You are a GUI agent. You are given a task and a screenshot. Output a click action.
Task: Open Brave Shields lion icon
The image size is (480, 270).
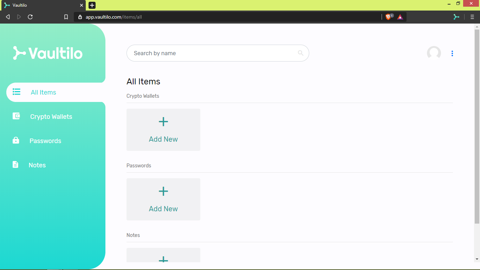click(388, 17)
